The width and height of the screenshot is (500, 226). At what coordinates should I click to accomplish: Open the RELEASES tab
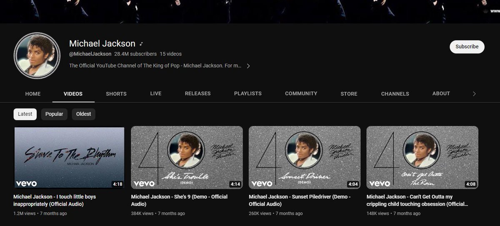(198, 93)
